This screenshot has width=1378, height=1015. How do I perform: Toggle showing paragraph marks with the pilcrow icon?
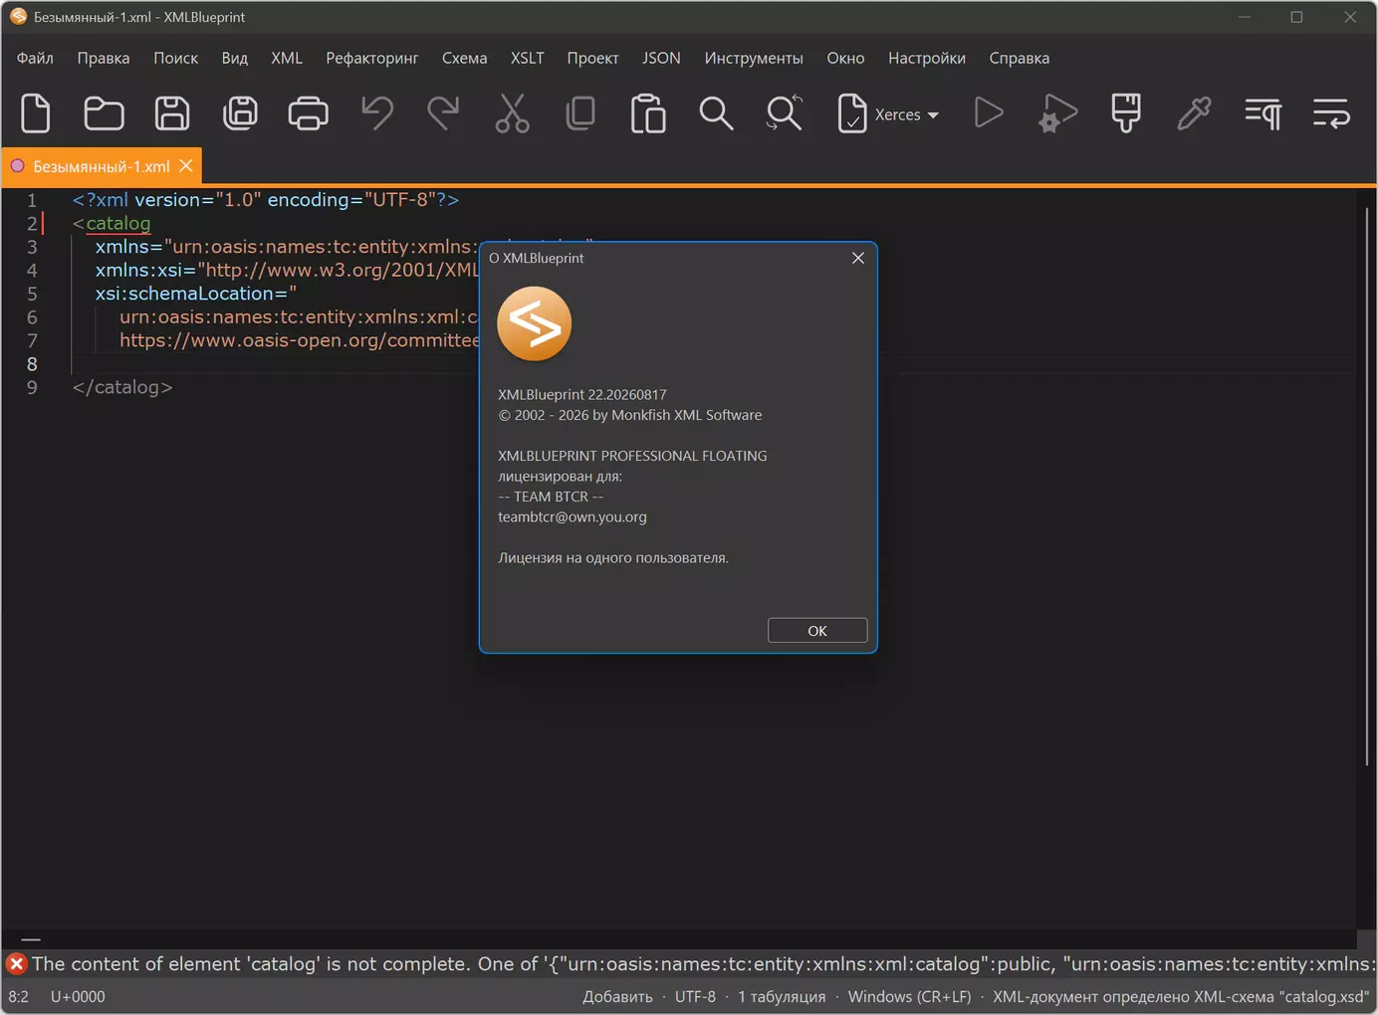coord(1263,113)
